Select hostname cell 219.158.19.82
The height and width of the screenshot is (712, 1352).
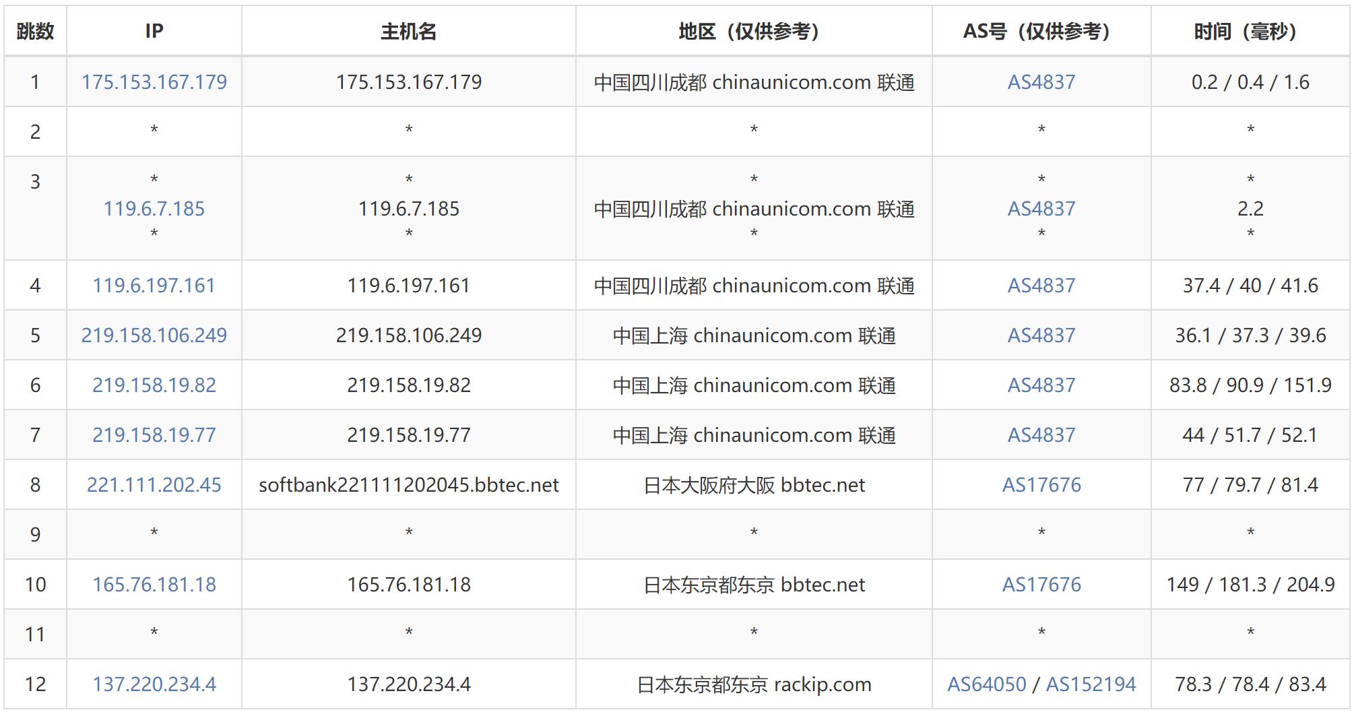[x=409, y=385]
